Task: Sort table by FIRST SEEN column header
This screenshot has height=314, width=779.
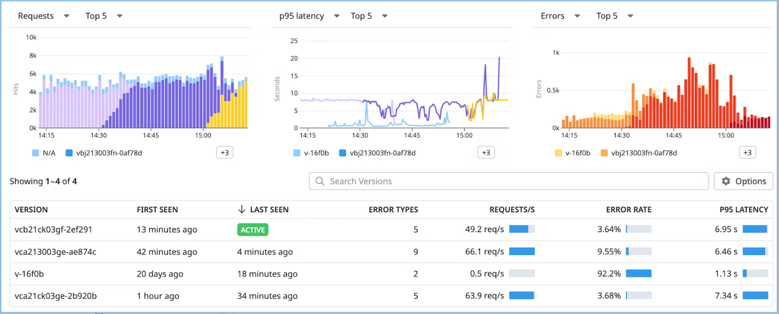Action: [x=157, y=210]
